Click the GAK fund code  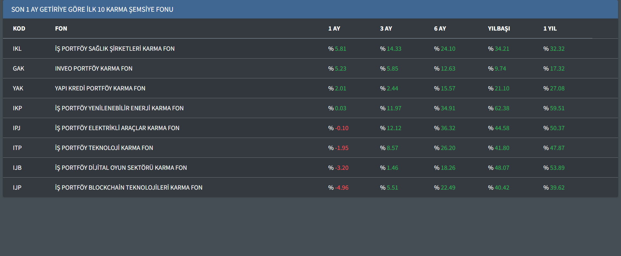pyautogui.click(x=19, y=69)
